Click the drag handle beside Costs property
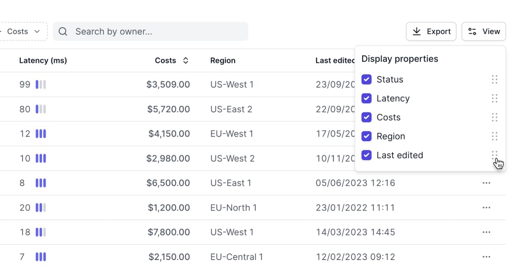 coord(495,117)
